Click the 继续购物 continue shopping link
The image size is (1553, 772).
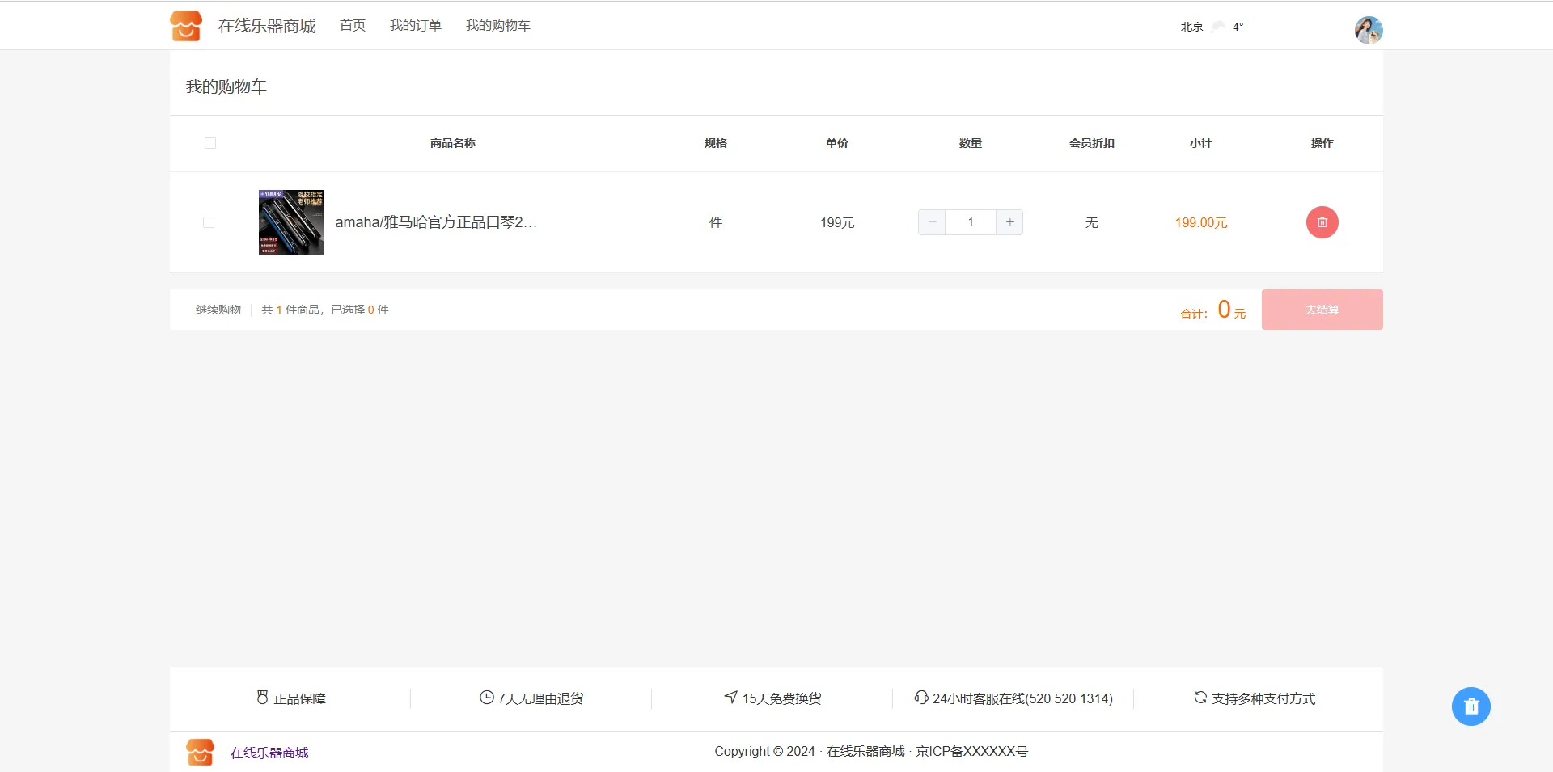[218, 310]
